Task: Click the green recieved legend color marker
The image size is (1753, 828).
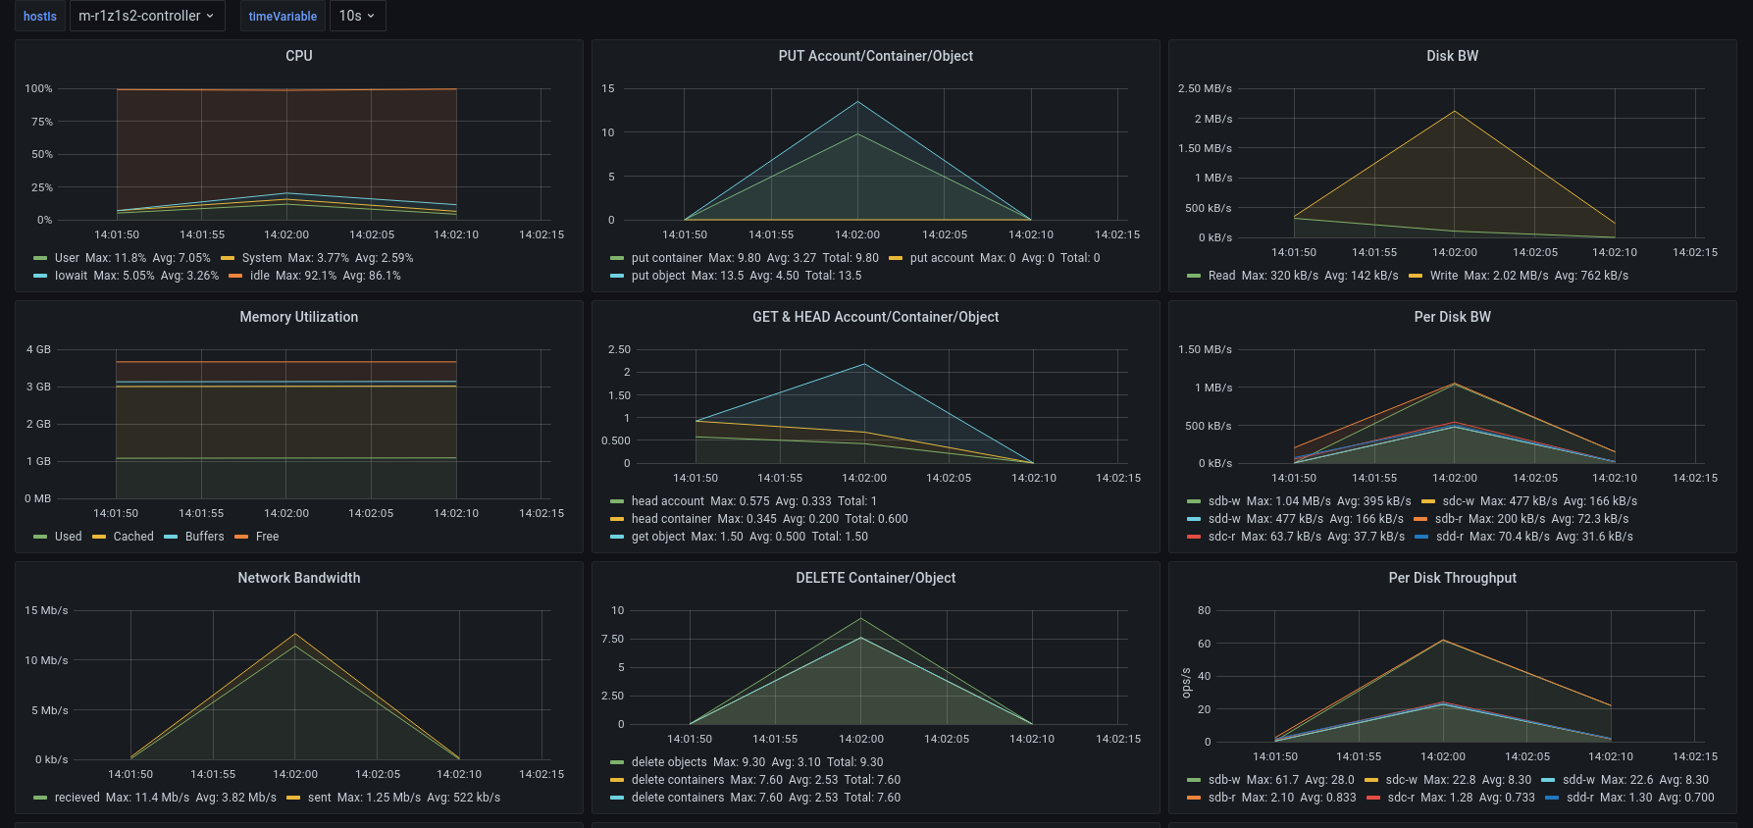Action: tap(40, 798)
